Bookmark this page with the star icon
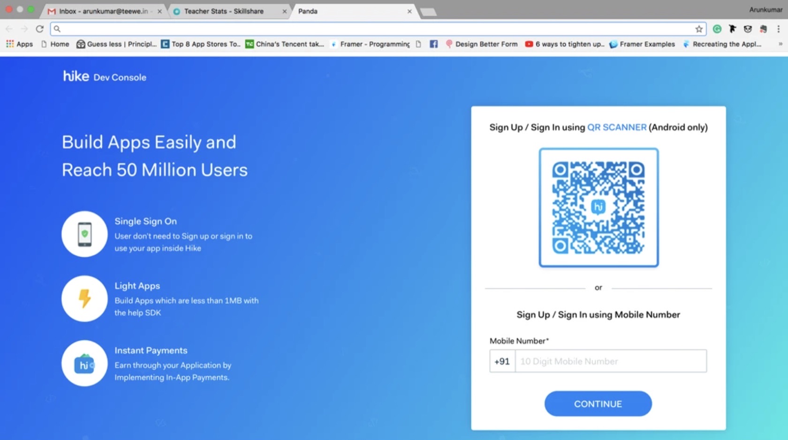 click(x=699, y=29)
